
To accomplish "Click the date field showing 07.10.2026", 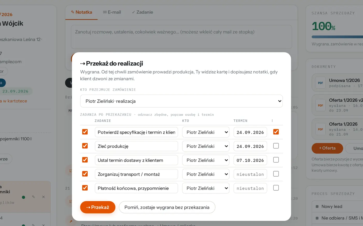I will pyautogui.click(x=250, y=160).
